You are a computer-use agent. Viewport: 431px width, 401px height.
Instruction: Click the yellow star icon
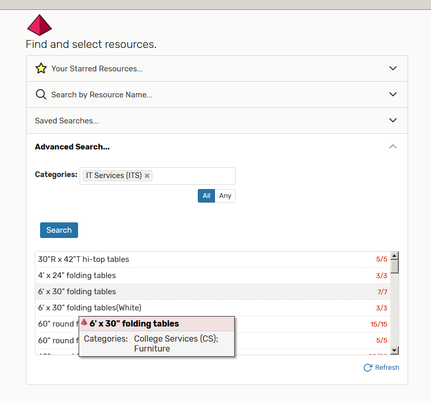pyautogui.click(x=41, y=69)
